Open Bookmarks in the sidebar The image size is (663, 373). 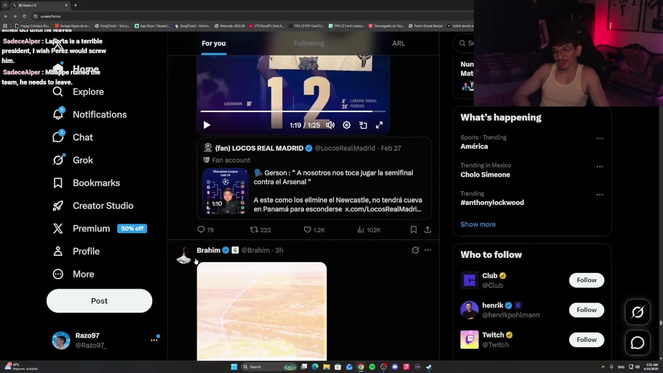pos(86,183)
